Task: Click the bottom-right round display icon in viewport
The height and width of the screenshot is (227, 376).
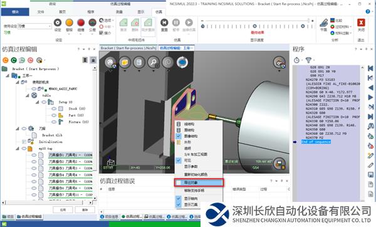Action: coord(279,164)
